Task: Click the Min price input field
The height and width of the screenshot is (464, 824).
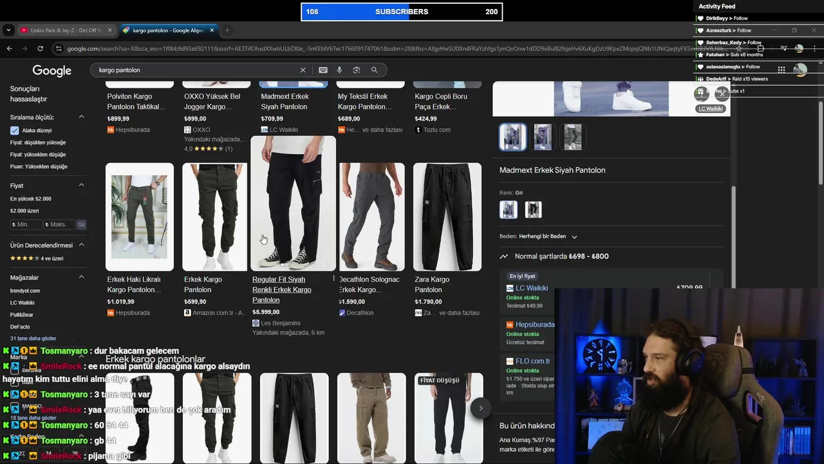Action: click(x=26, y=224)
